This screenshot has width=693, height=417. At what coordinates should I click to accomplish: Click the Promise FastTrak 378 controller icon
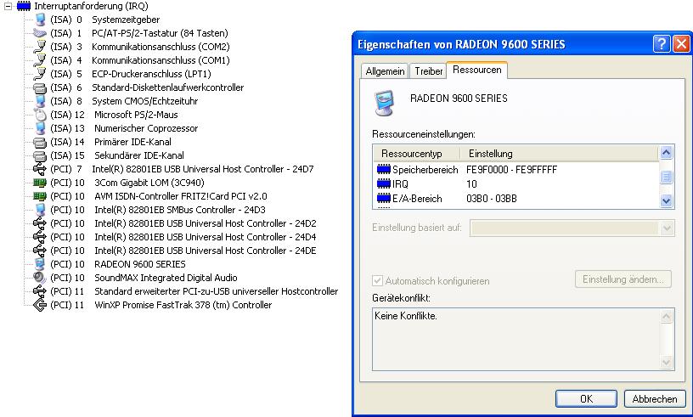pos(40,305)
